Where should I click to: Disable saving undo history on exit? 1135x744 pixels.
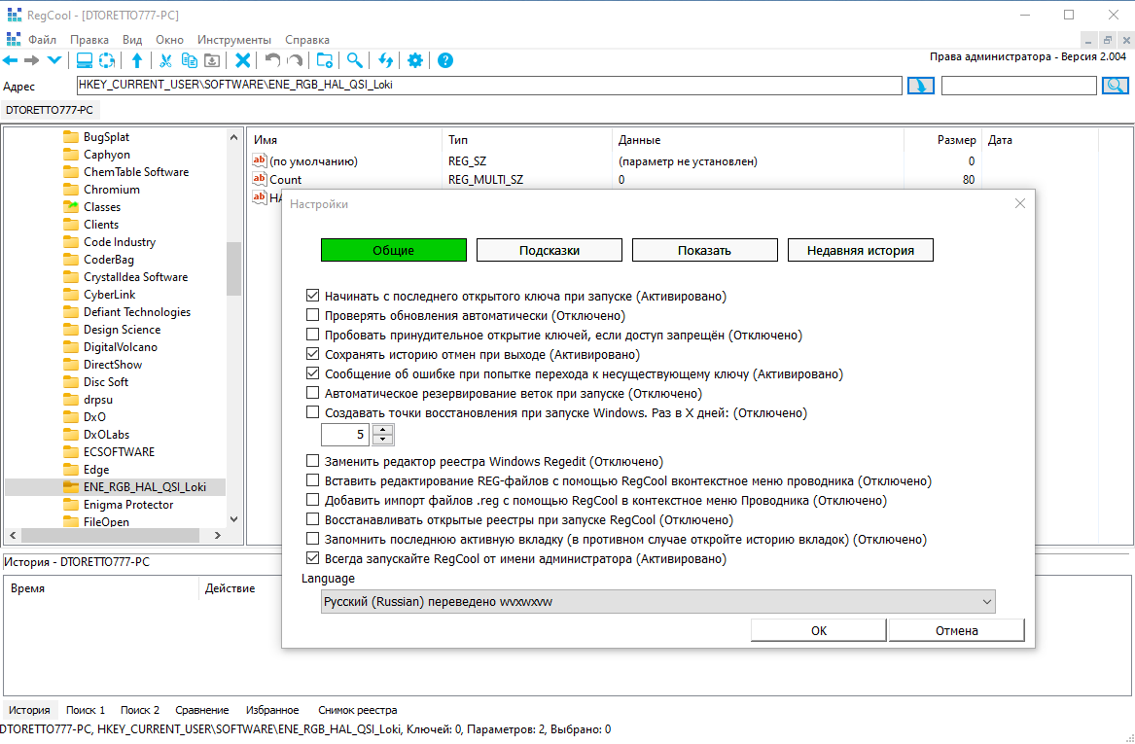[x=313, y=355]
